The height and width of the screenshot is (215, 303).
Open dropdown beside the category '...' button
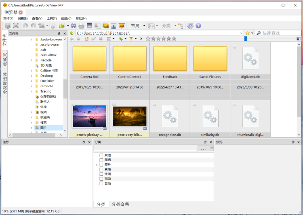coord(212,148)
